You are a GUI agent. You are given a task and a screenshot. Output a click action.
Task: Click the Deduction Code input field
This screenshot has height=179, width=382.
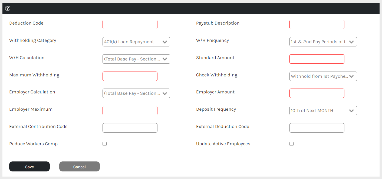click(x=130, y=24)
